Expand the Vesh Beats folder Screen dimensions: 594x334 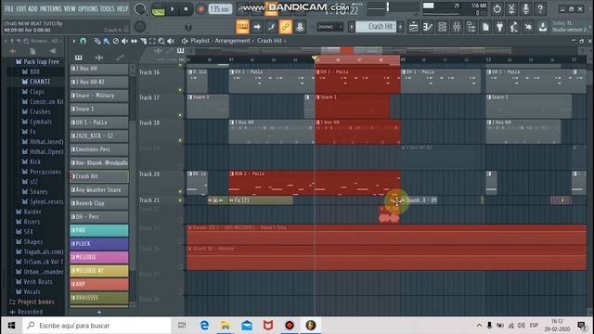[38, 282]
